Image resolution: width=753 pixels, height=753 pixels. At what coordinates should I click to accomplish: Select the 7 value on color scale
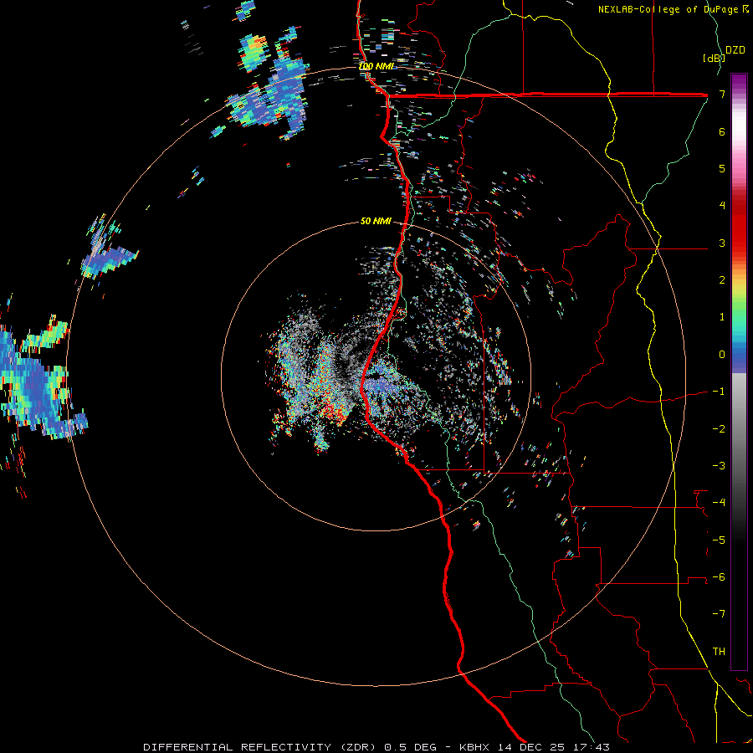pyautogui.click(x=722, y=94)
